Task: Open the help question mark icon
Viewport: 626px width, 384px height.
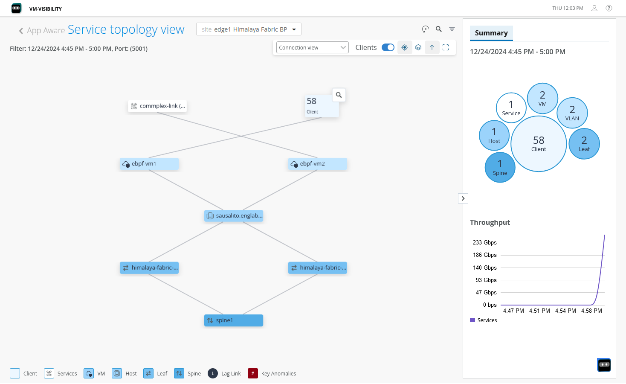Action: point(609,8)
